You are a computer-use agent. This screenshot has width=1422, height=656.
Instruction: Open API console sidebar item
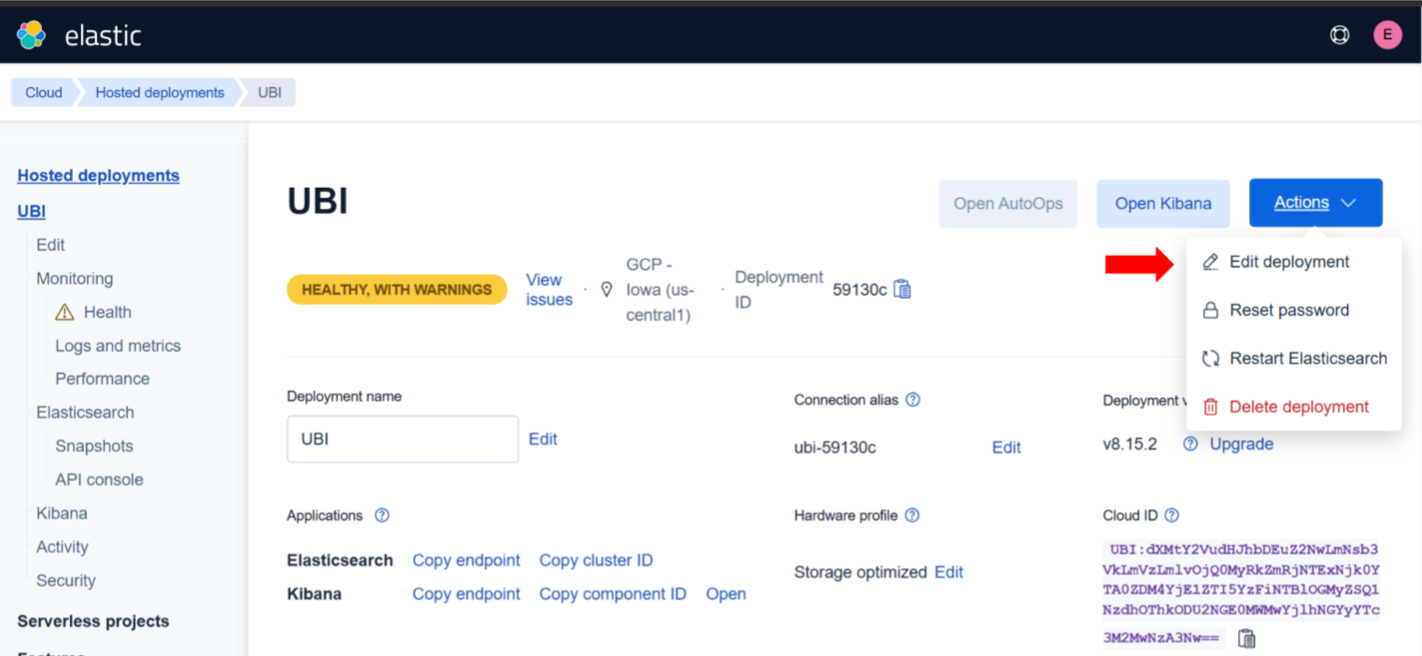coord(99,479)
